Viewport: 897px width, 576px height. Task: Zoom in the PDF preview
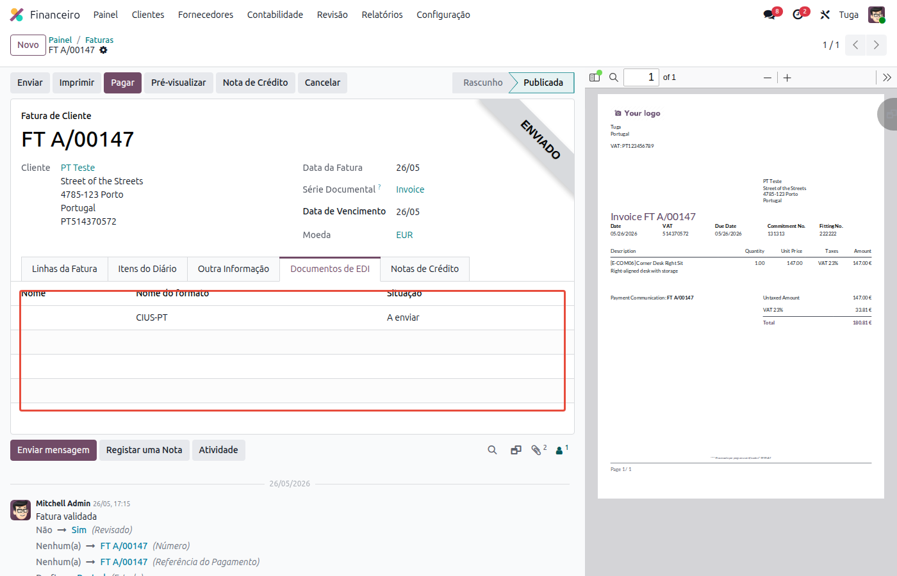(787, 77)
